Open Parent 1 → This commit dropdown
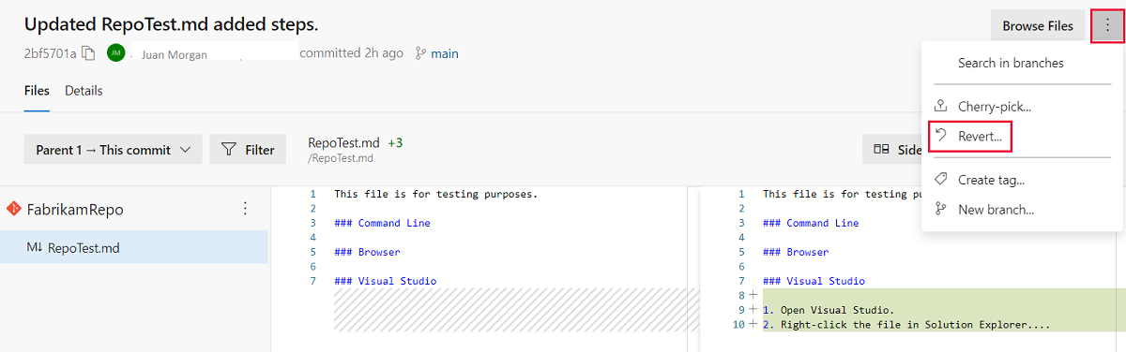This screenshot has height=352, width=1126. click(x=113, y=149)
